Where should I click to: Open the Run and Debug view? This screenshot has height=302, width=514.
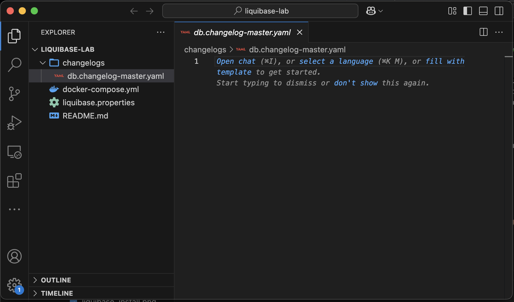pyautogui.click(x=14, y=123)
